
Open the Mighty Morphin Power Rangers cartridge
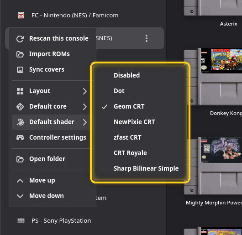(215, 166)
